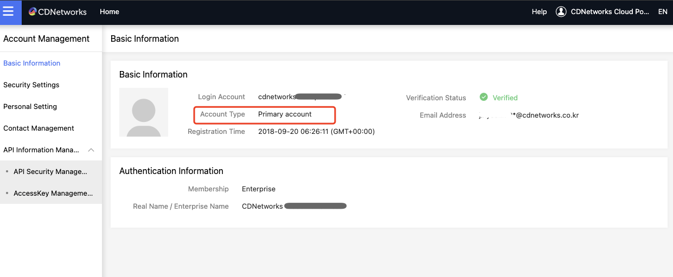Viewport: 673px width, 277px height.
Task: Go to the Home tab
Action: [110, 12]
